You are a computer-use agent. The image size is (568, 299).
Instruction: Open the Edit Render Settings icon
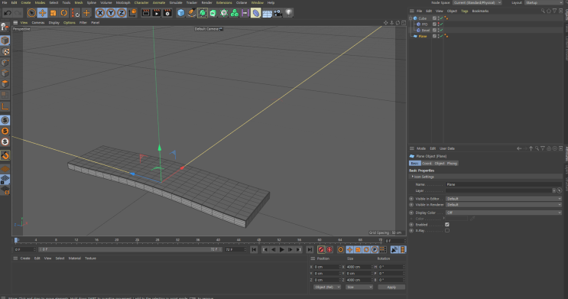pyautogui.click(x=167, y=13)
